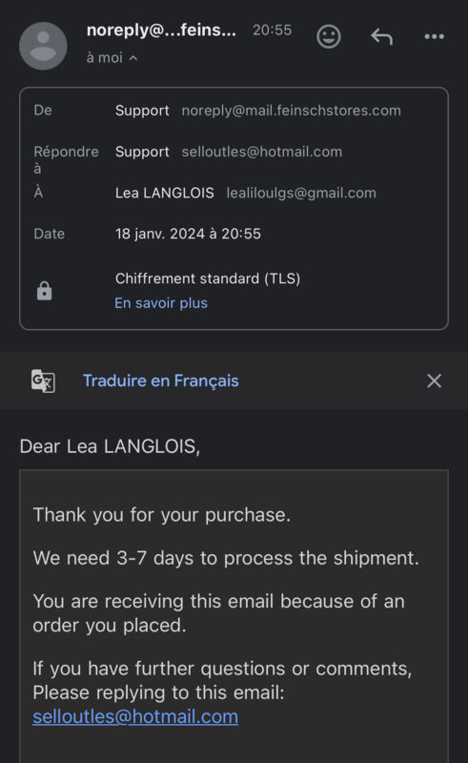Screen dimensions: 468x763
Task: Tap truncated sender name noreply@...feins...
Action: click(x=161, y=31)
